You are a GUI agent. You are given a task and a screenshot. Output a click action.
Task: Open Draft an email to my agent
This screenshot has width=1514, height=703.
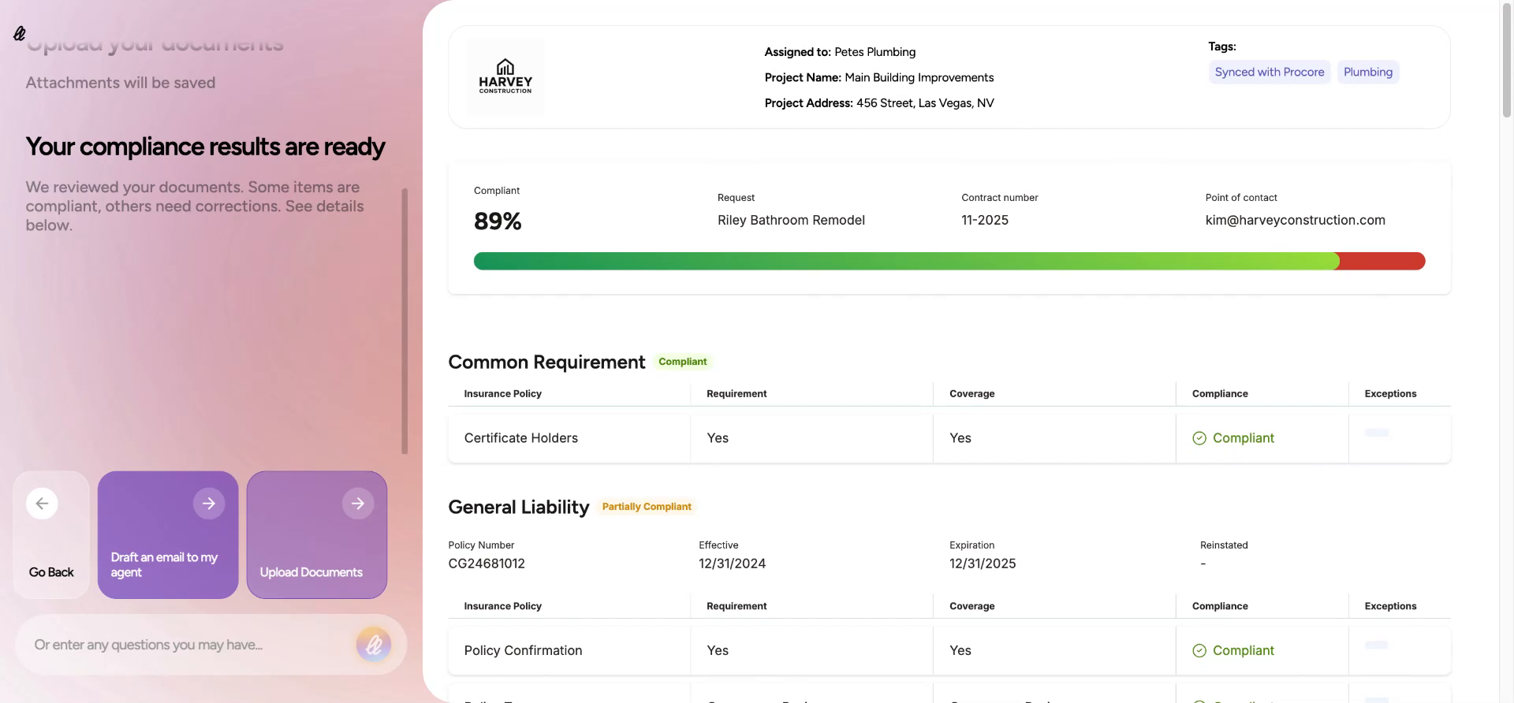(168, 535)
